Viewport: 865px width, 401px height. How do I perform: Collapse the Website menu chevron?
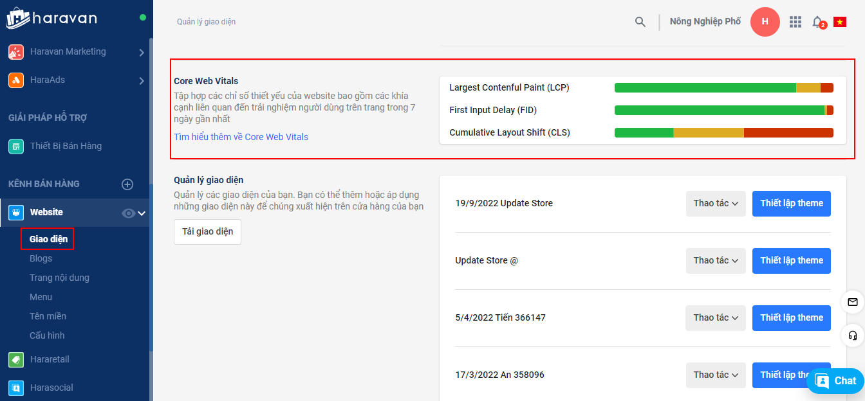[x=142, y=213]
